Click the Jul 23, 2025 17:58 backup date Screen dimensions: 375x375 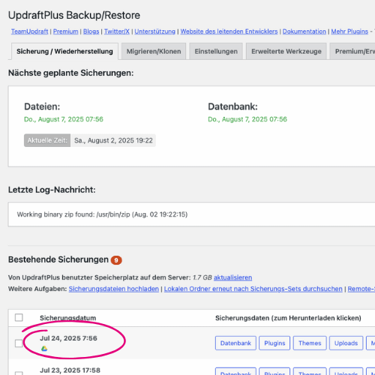point(70,370)
